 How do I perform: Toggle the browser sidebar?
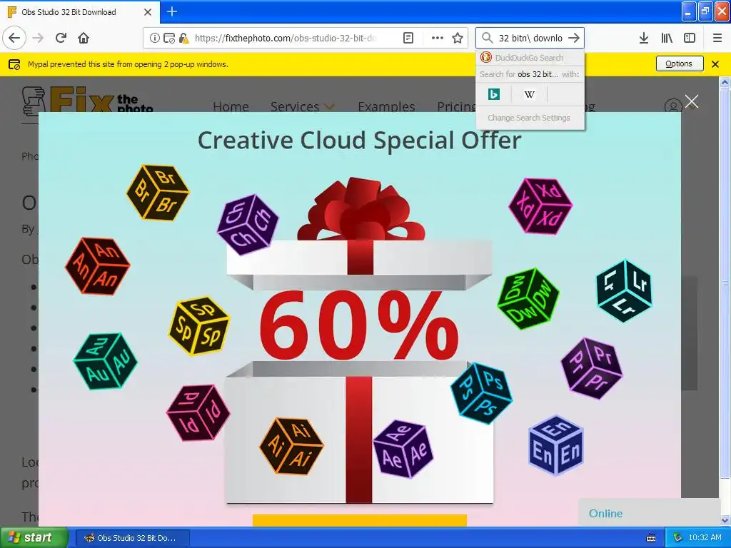690,39
